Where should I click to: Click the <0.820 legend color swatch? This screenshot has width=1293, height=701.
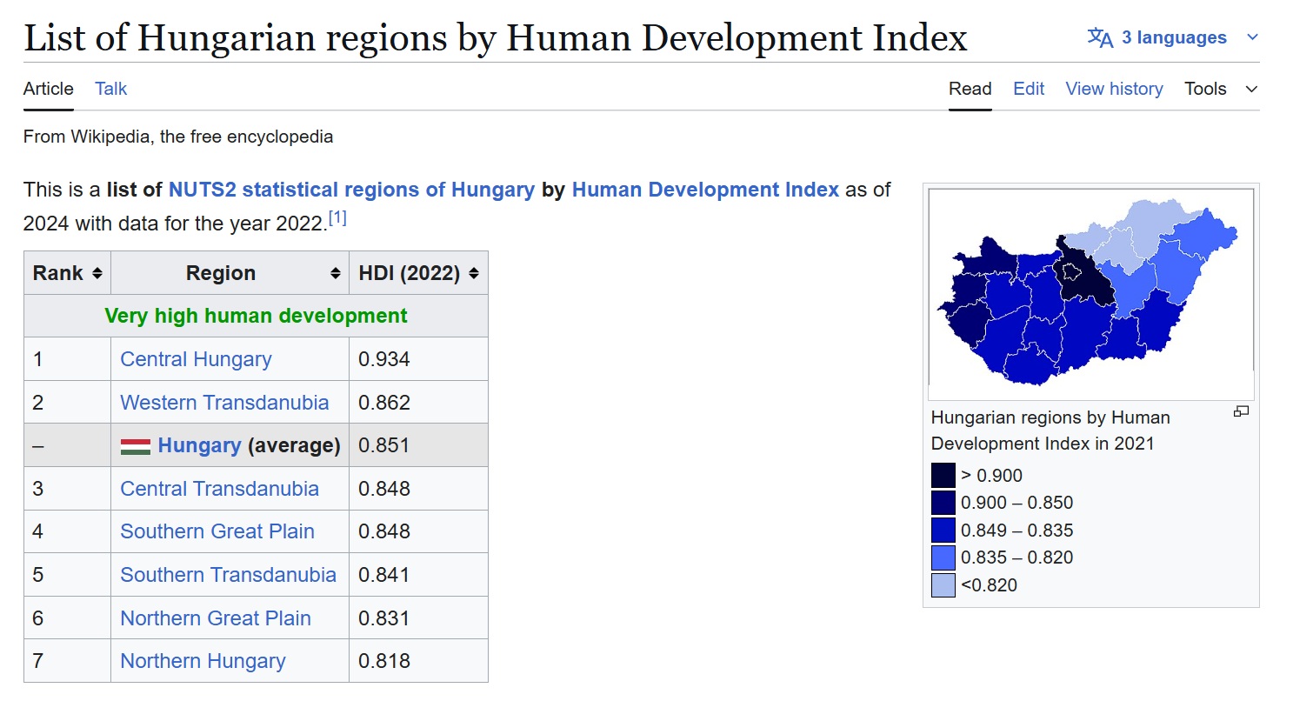coord(943,585)
